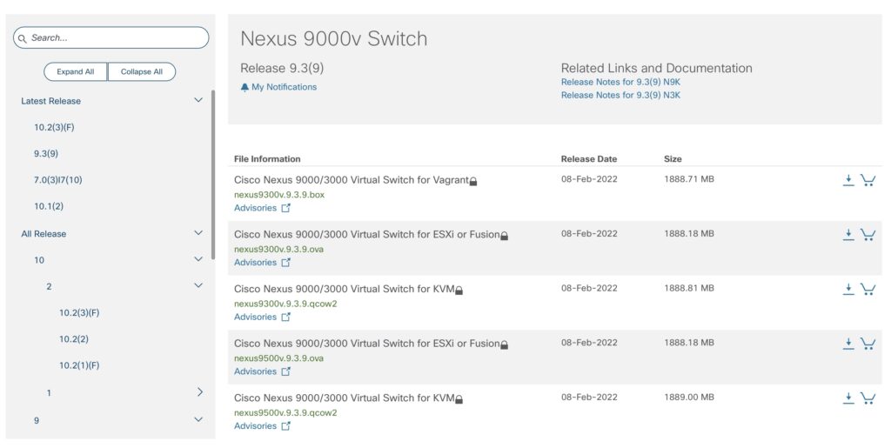
Task: Click the 1889.00 MB size value
Action: (x=689, y=397)
